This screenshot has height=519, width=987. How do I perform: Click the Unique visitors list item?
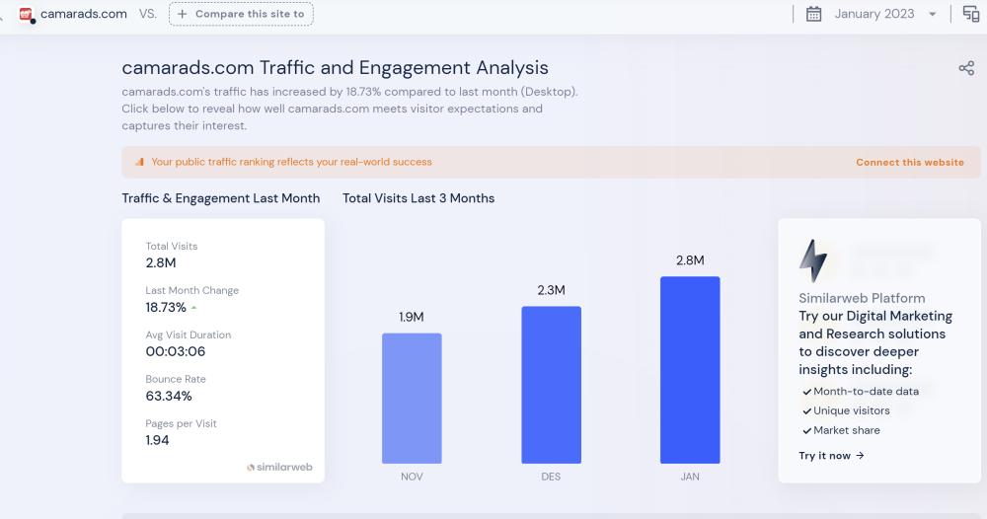coord(851,410)
